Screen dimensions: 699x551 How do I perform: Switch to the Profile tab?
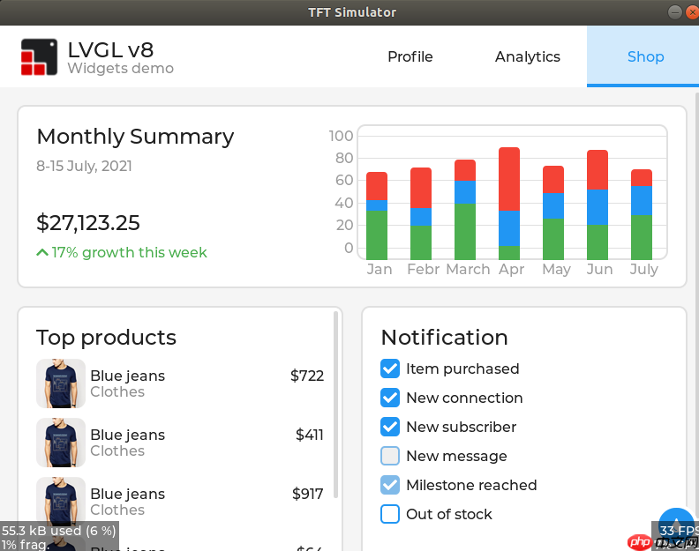click(x=410, y=56)
